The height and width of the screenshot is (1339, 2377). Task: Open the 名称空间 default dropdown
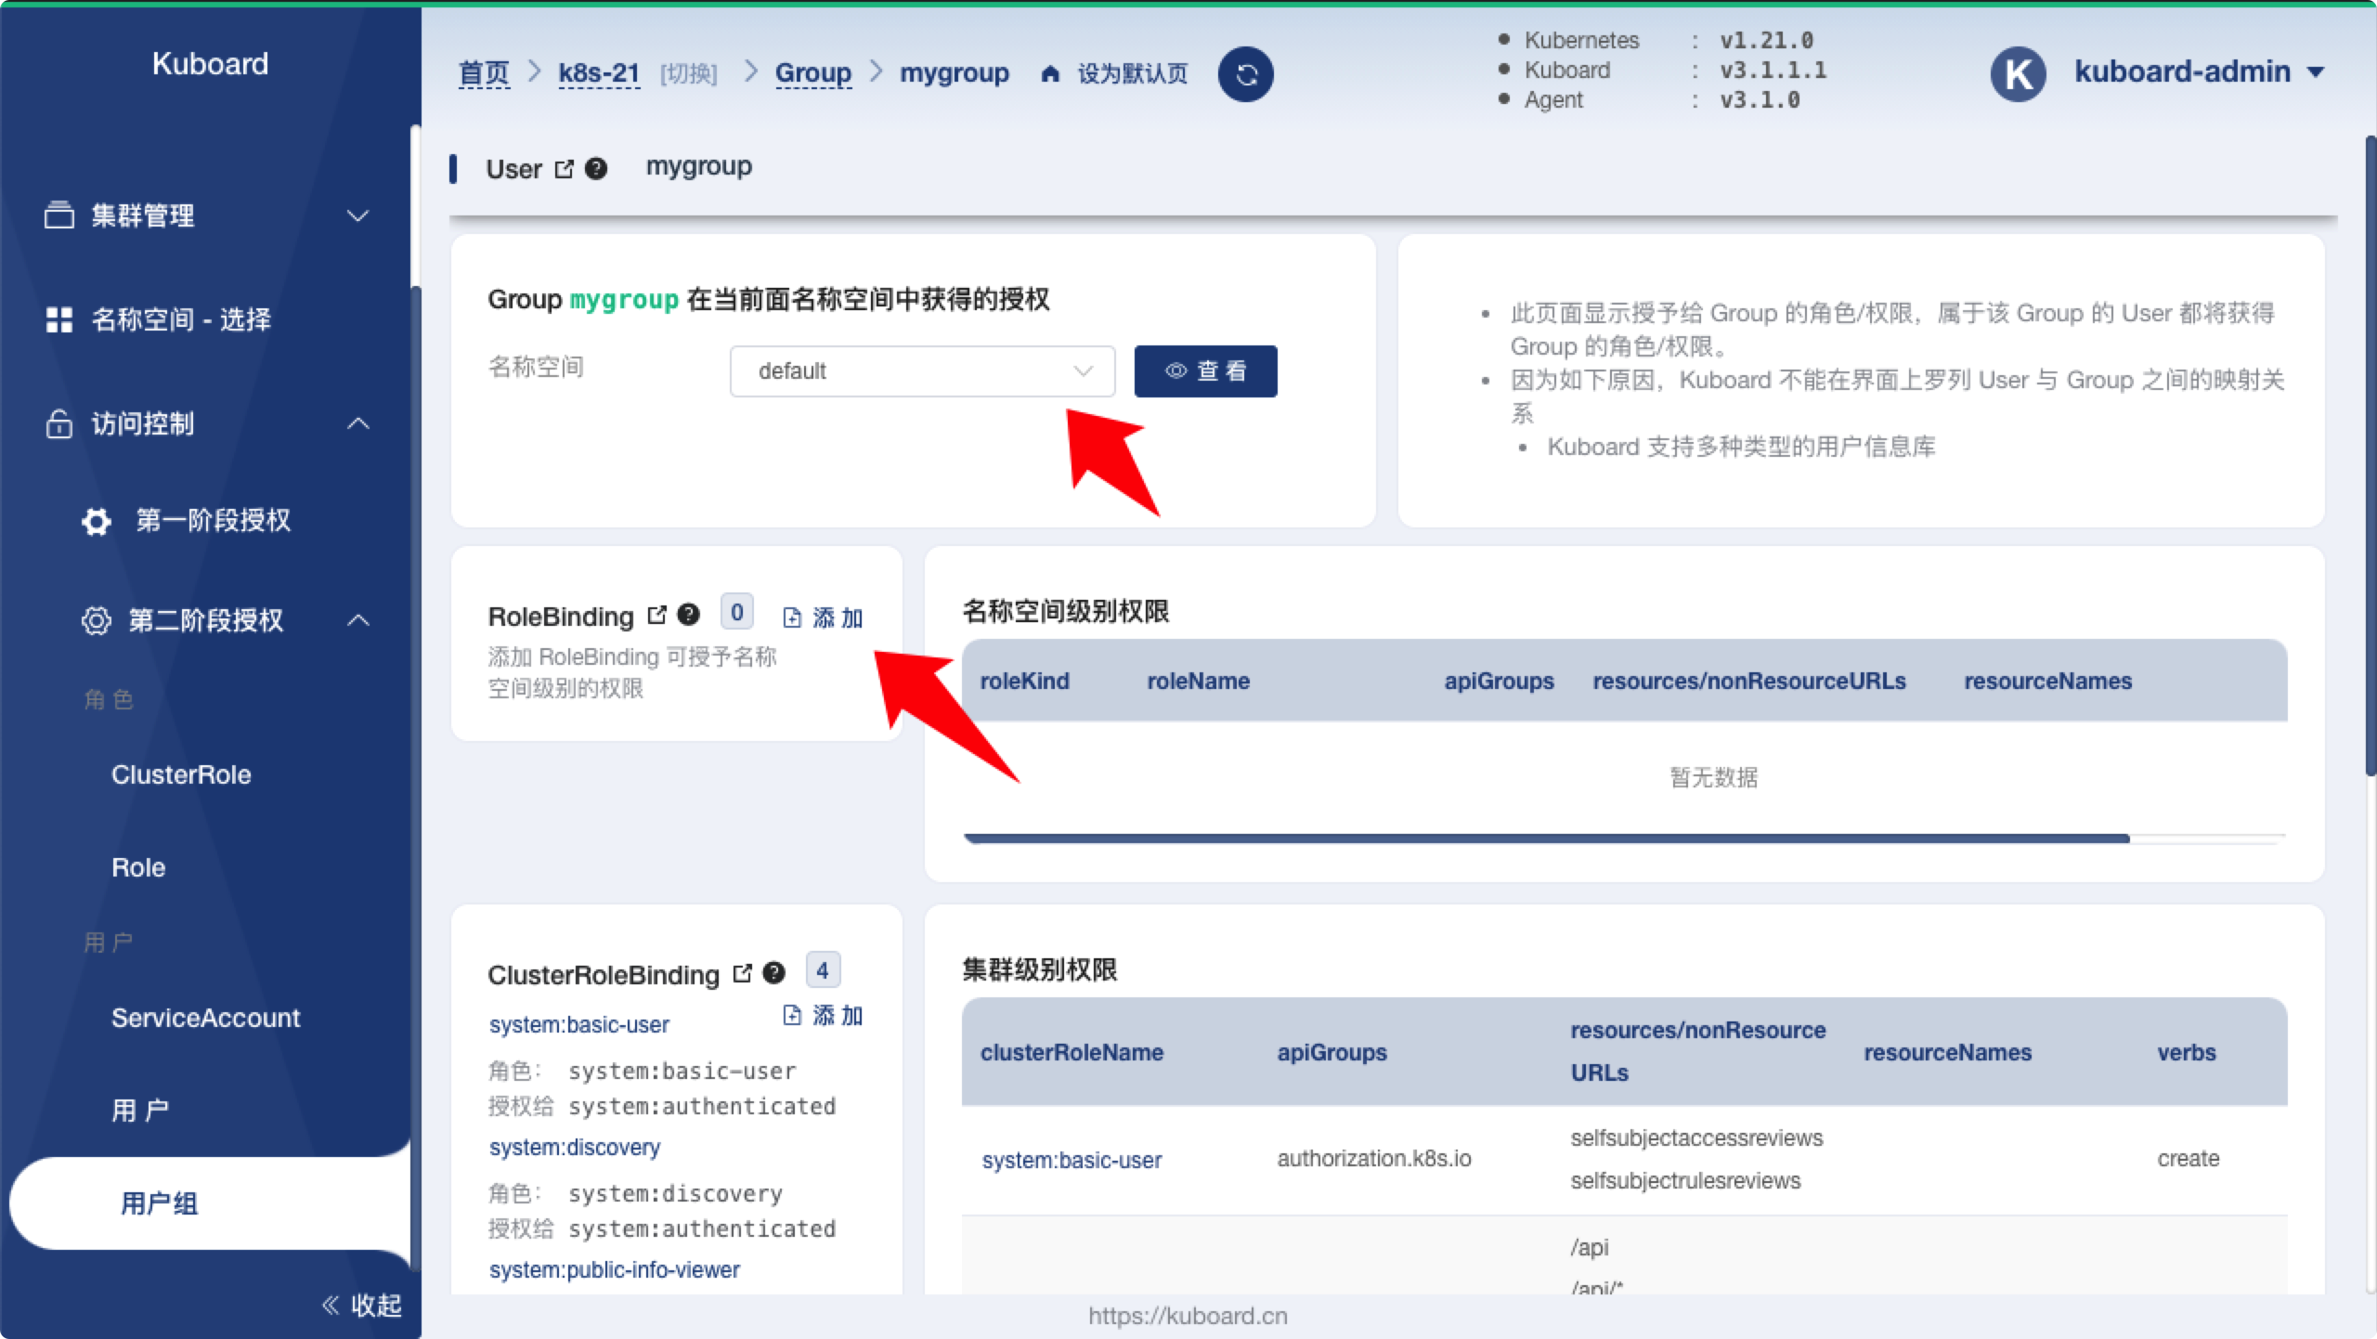pyautogui.click(x=922, y=371)
